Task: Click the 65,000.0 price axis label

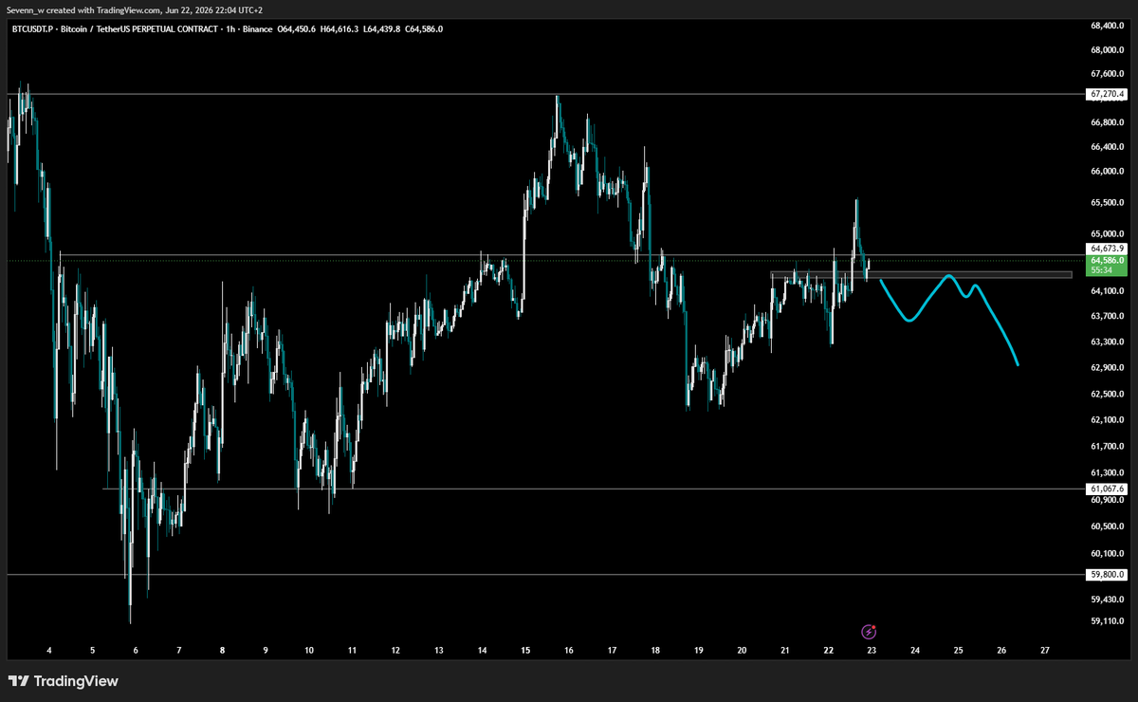Action: [1107, 233]
